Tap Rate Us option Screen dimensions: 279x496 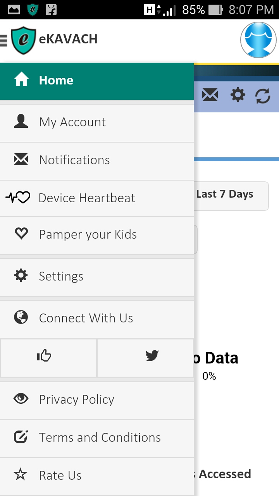(x=97, y=476)
